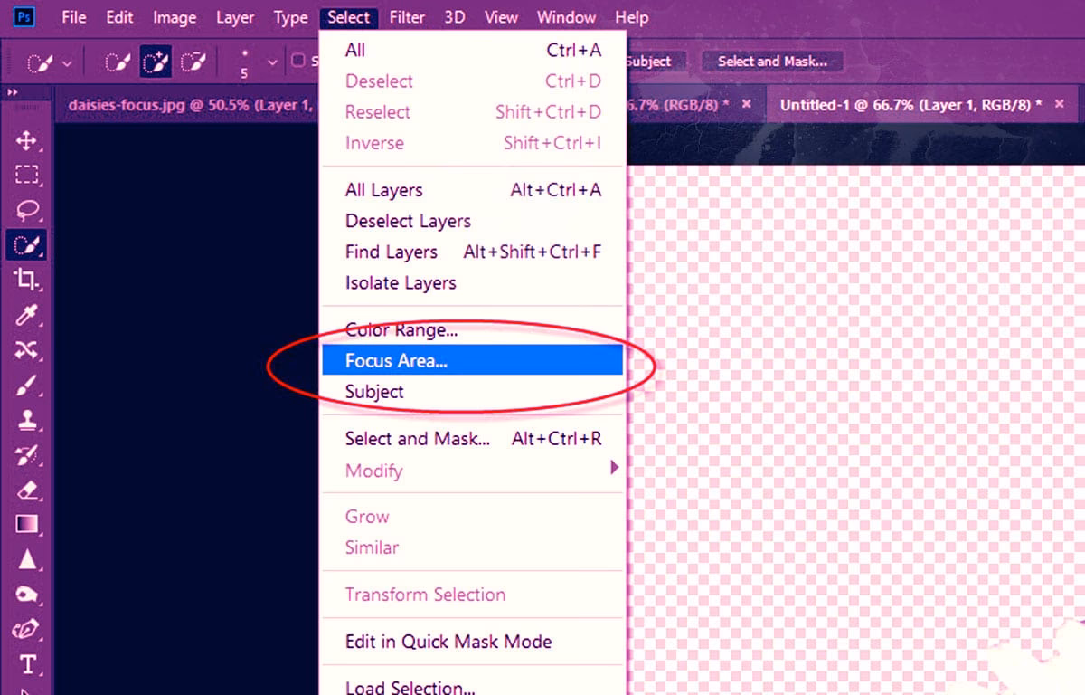Close the Untitled-1 document tab
The image size is (1085, 695).
(x=1061, y=104)
